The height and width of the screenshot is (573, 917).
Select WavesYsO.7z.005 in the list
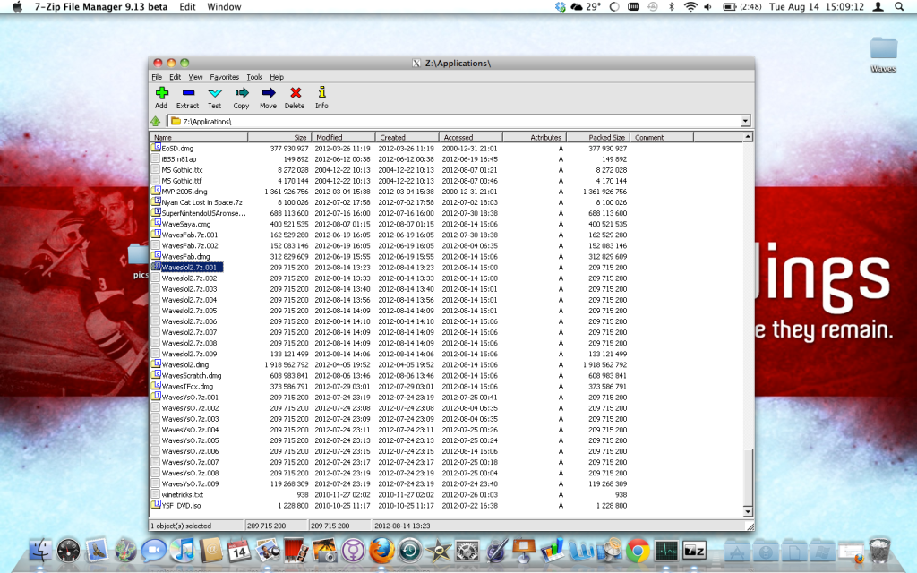(190, 440)
